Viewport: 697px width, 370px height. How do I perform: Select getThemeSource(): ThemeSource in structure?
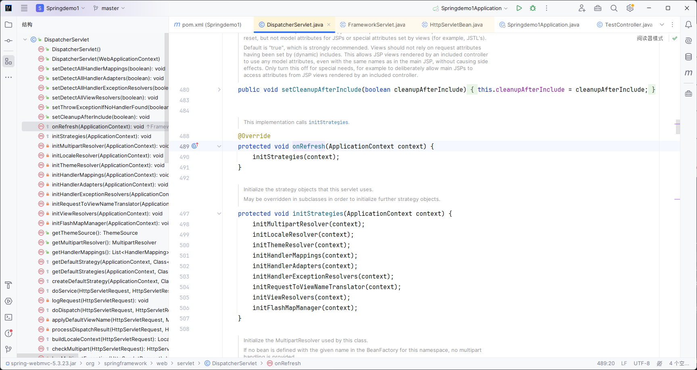[x=95, y=233]
